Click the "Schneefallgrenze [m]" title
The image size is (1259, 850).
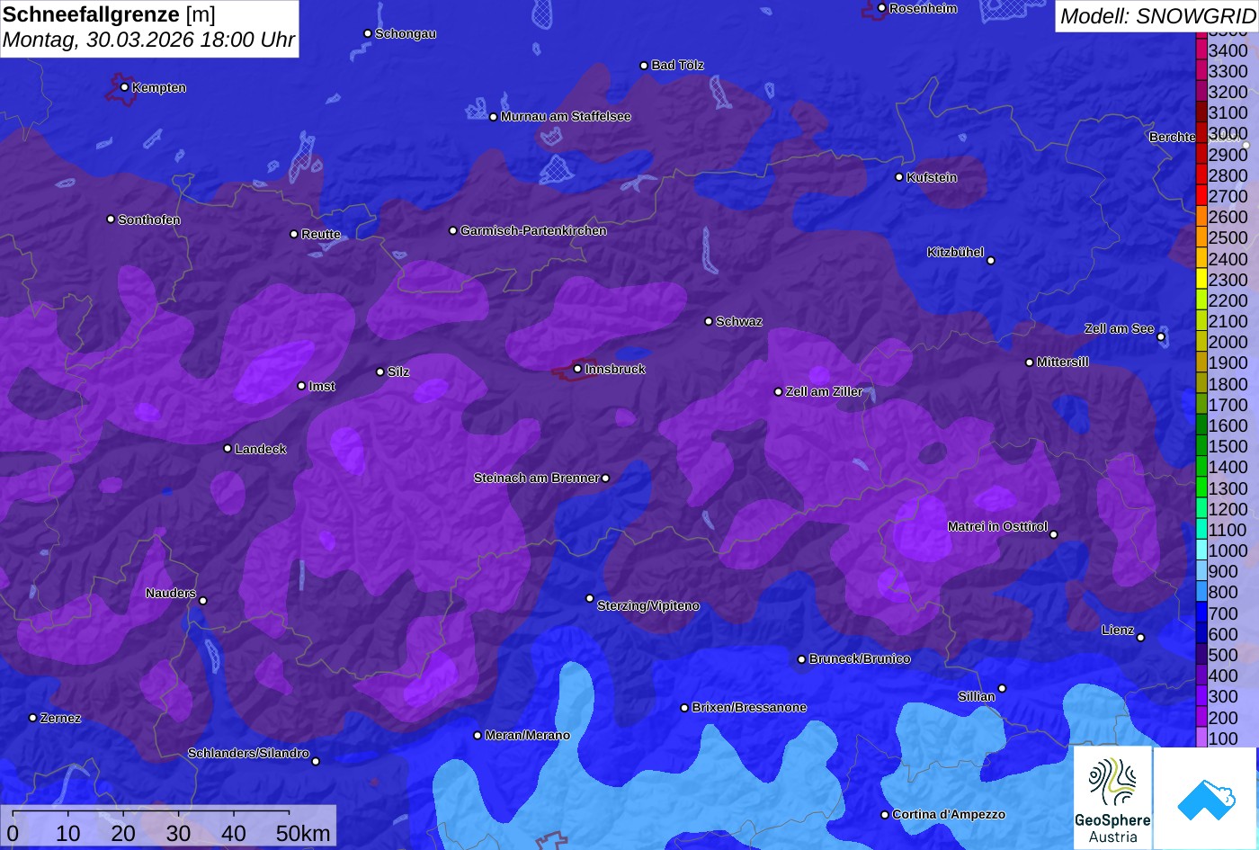109,15
